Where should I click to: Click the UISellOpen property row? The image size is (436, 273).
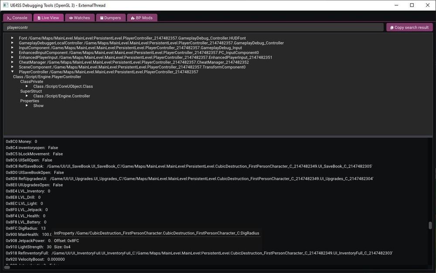pos(29,160)
